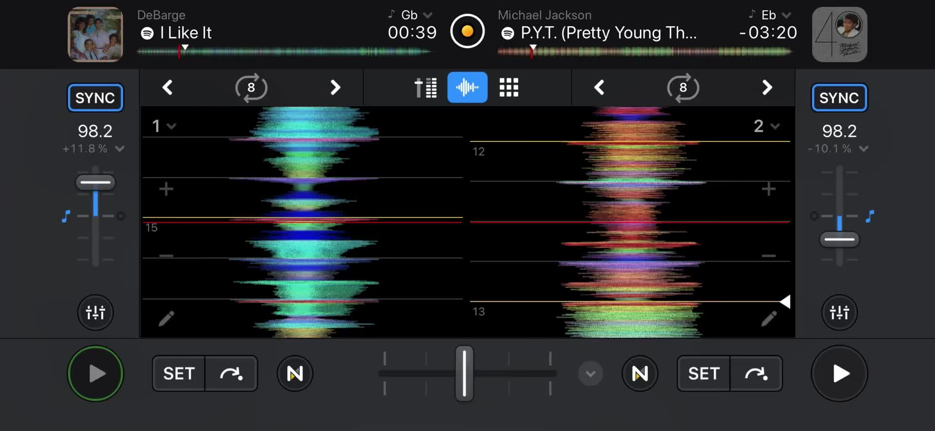Toggle time display 00:39 on deck 1
The image size is (935, 431).
click(x=412, y=33)
